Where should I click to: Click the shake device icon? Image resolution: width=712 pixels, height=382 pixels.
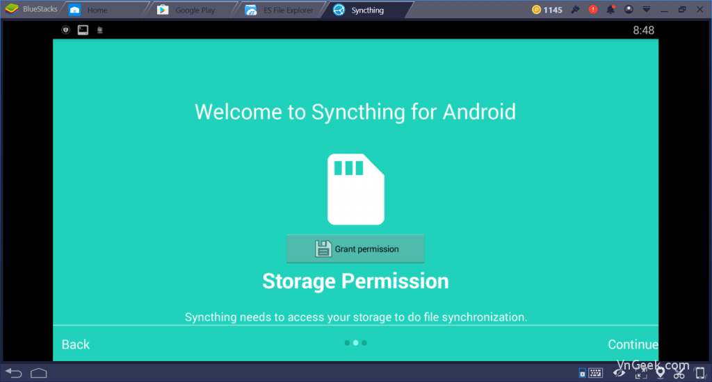click(x=699, y=373)
